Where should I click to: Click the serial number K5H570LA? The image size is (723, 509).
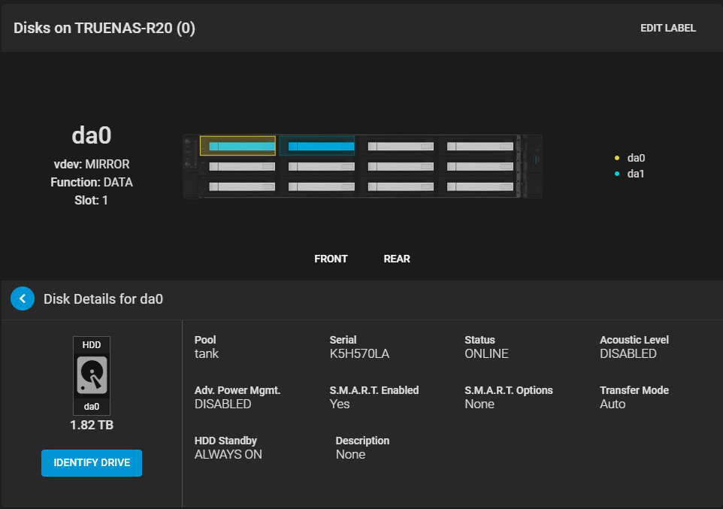[x=359, y=353]
